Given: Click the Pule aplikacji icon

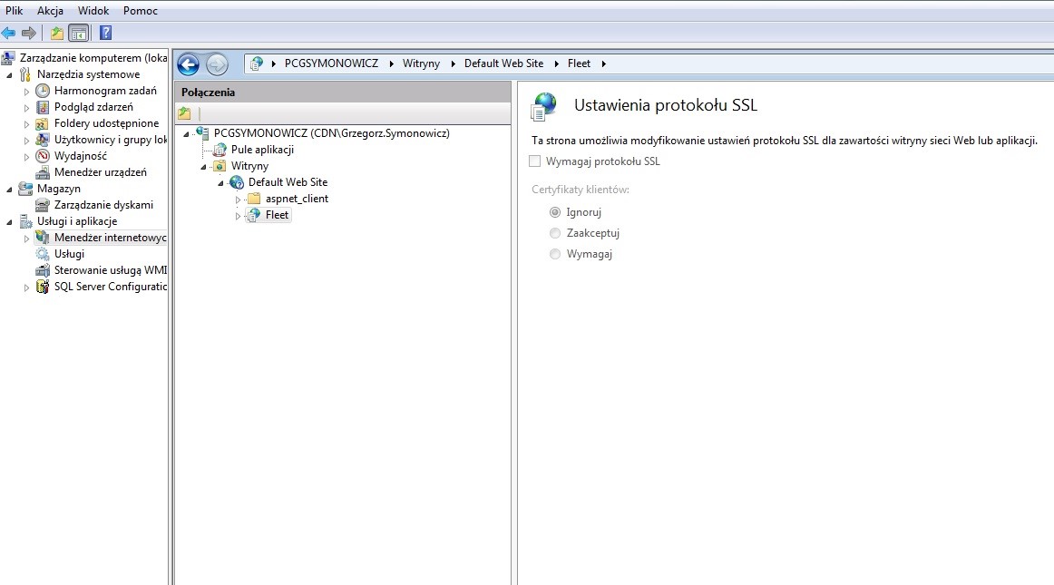Looking at the screenshot, I should (220, 150).
